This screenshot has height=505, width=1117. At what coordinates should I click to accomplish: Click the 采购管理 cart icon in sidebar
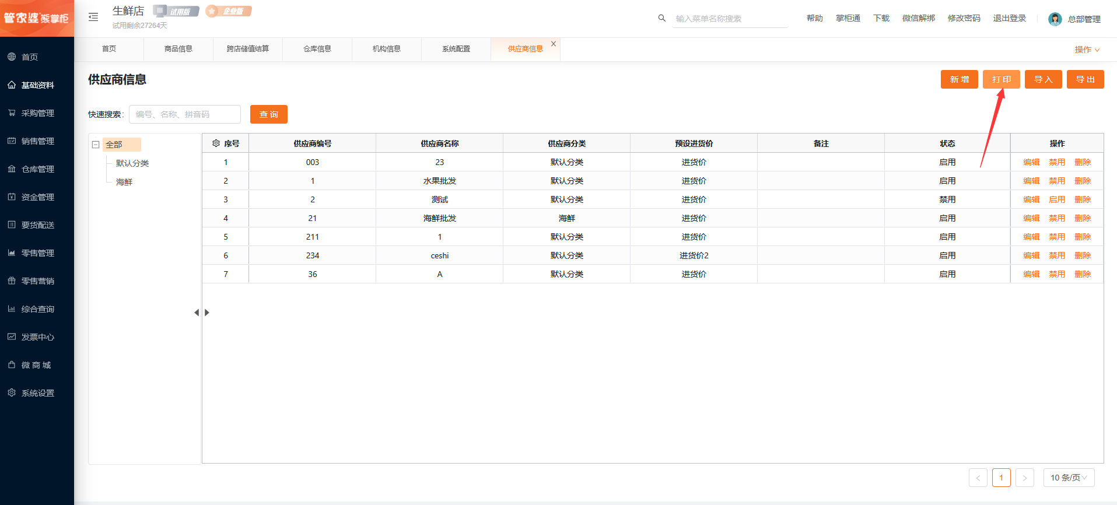click(12, 113)
